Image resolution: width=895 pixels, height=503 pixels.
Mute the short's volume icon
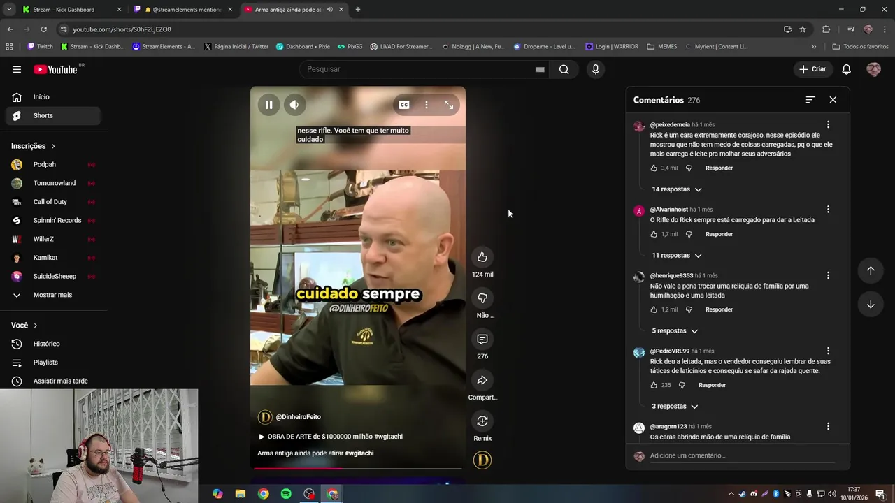(x=294, y=105)
